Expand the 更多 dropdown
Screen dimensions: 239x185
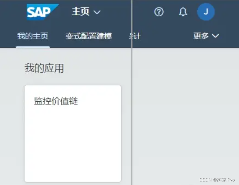coord(206,36)
